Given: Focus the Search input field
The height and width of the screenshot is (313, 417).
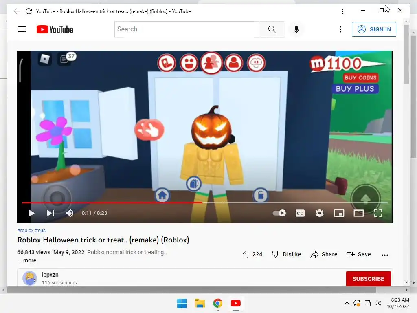Looking at the screenshot, I should pyautogui.click(x=187, y=29).
